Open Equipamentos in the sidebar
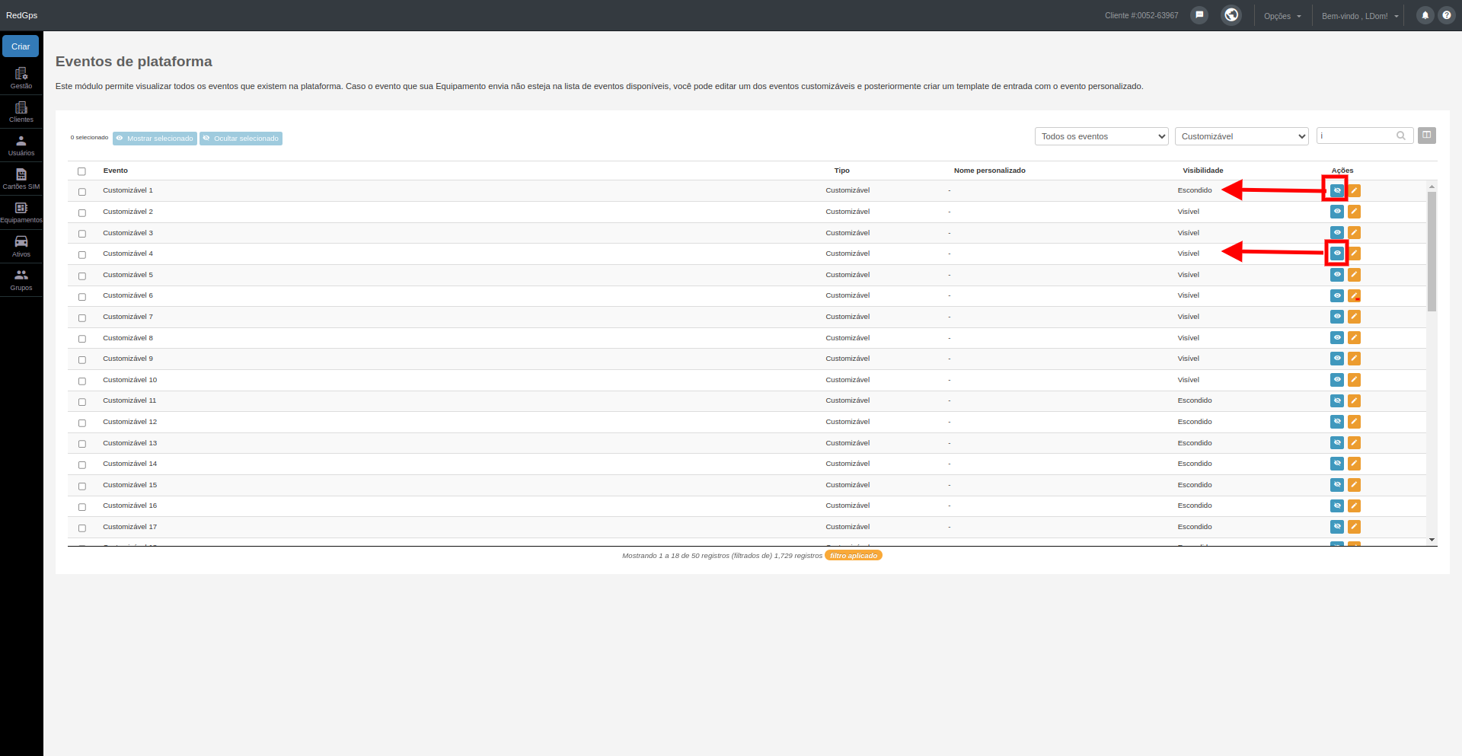The height and width of the screenshot is (756, 1462). point(21,212)
